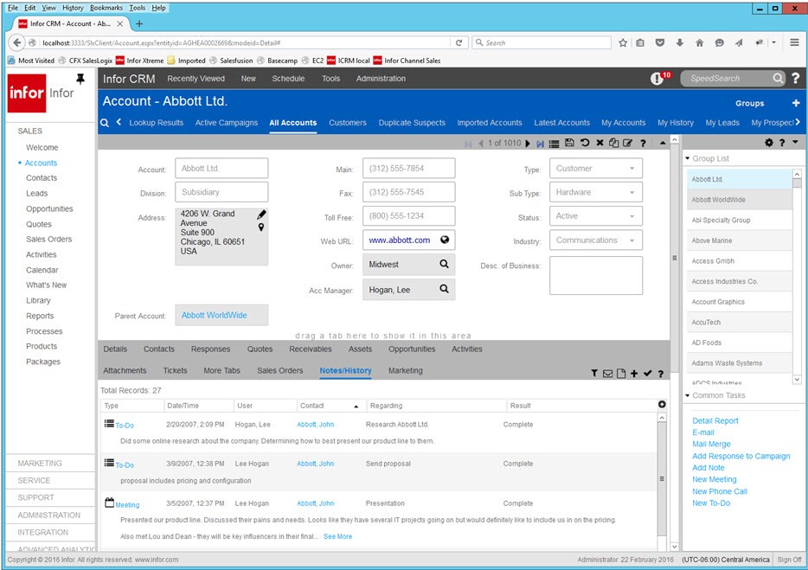Click the New Phone Call task link

pos(720,491)
